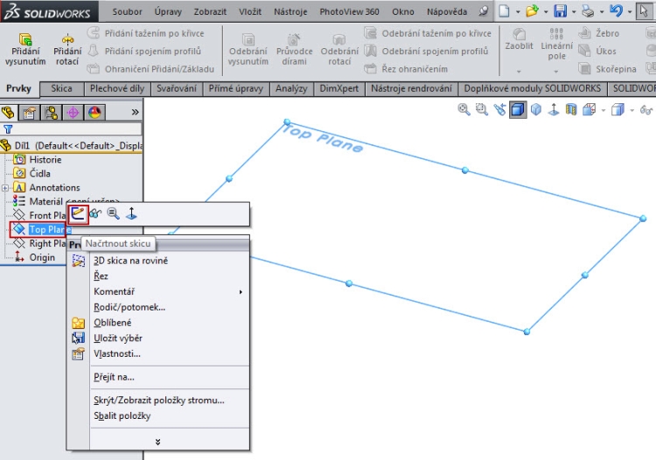
Task: Click Zaoblit fillet tool
Action: tap(519, 39)
